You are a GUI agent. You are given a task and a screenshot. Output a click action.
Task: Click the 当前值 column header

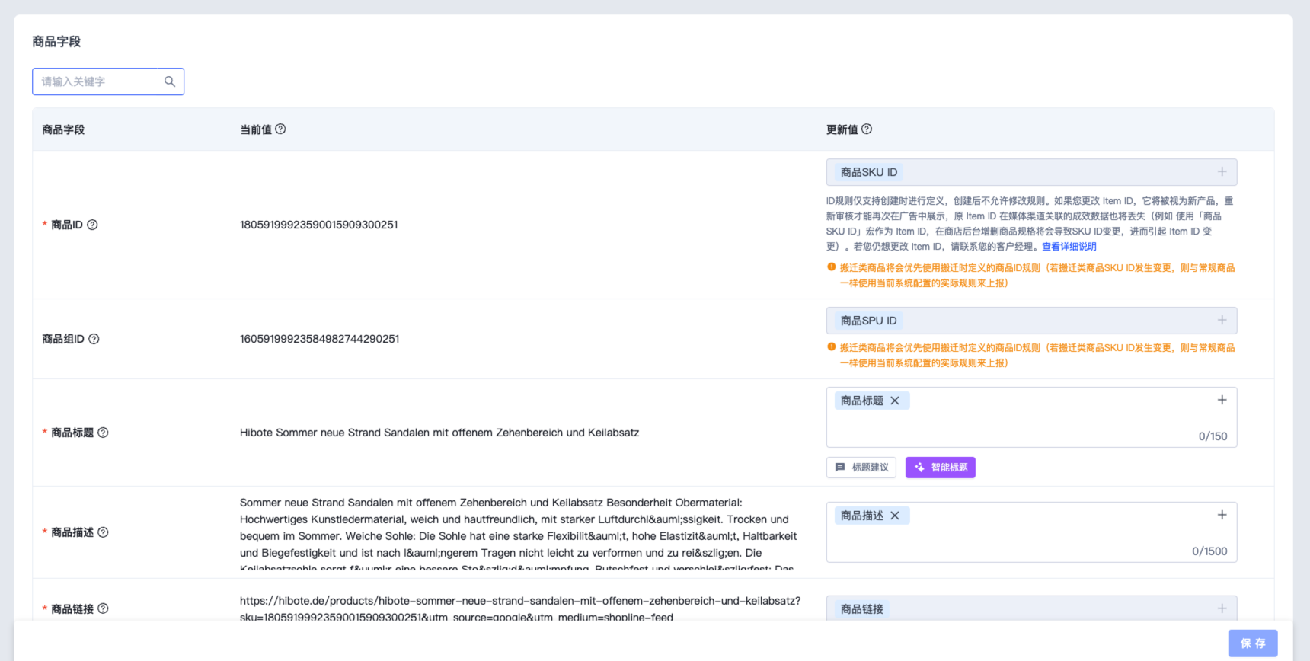tap(256, 129)
